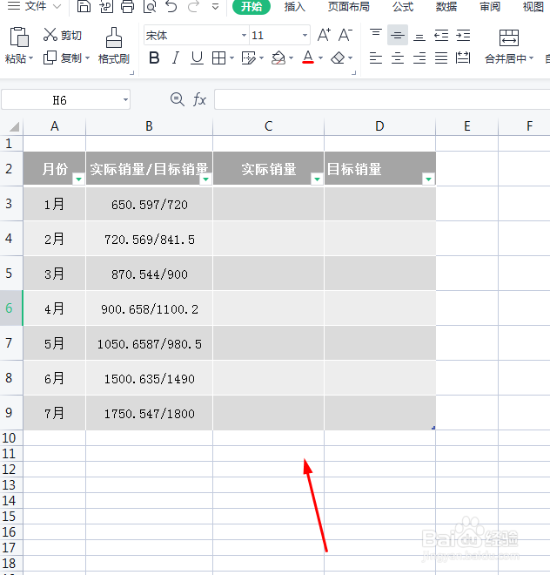Click the fill color bucket icon
The width and height of the screenshot is (550, 575).
click(278, 58)
